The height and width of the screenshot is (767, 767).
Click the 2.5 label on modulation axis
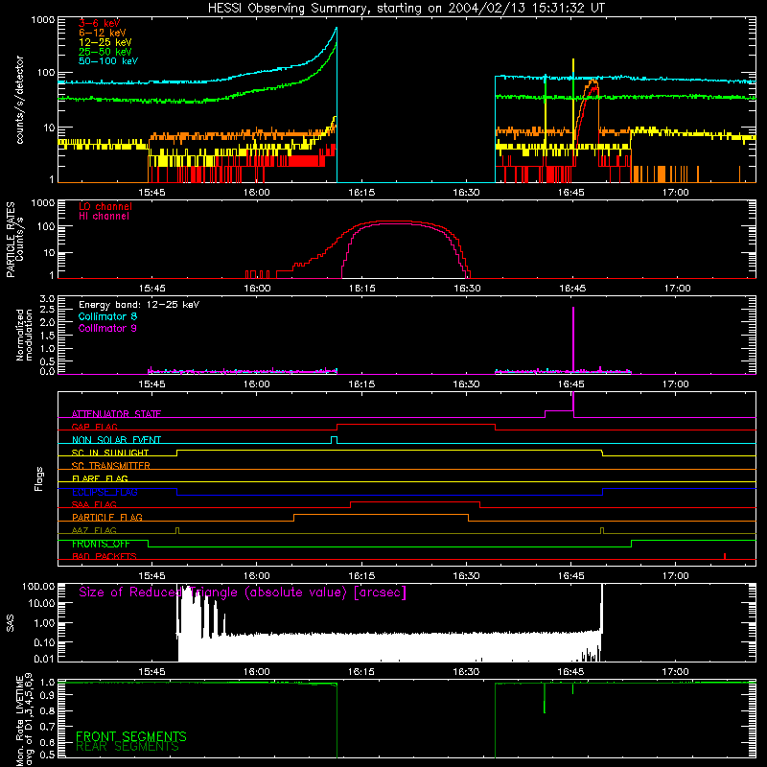point(47,310)
